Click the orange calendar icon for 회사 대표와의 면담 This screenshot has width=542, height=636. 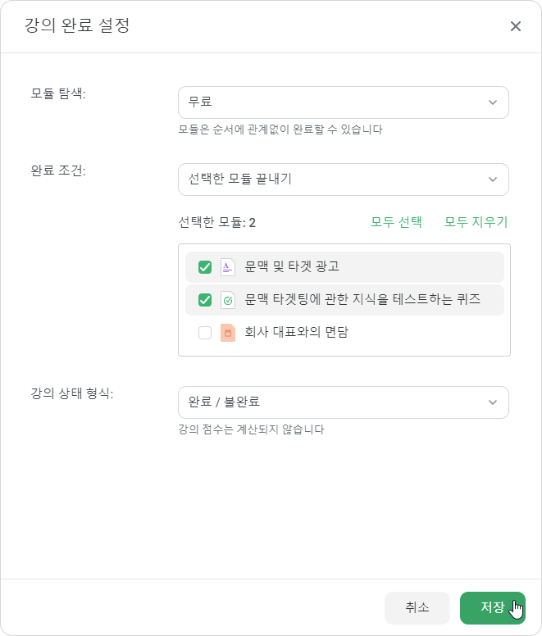click(228, 333)
